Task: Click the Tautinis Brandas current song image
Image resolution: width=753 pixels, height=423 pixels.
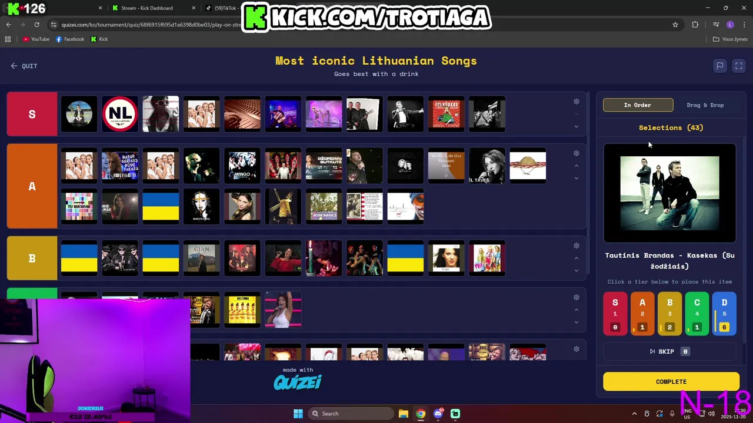Action: [x=669, y=193]
